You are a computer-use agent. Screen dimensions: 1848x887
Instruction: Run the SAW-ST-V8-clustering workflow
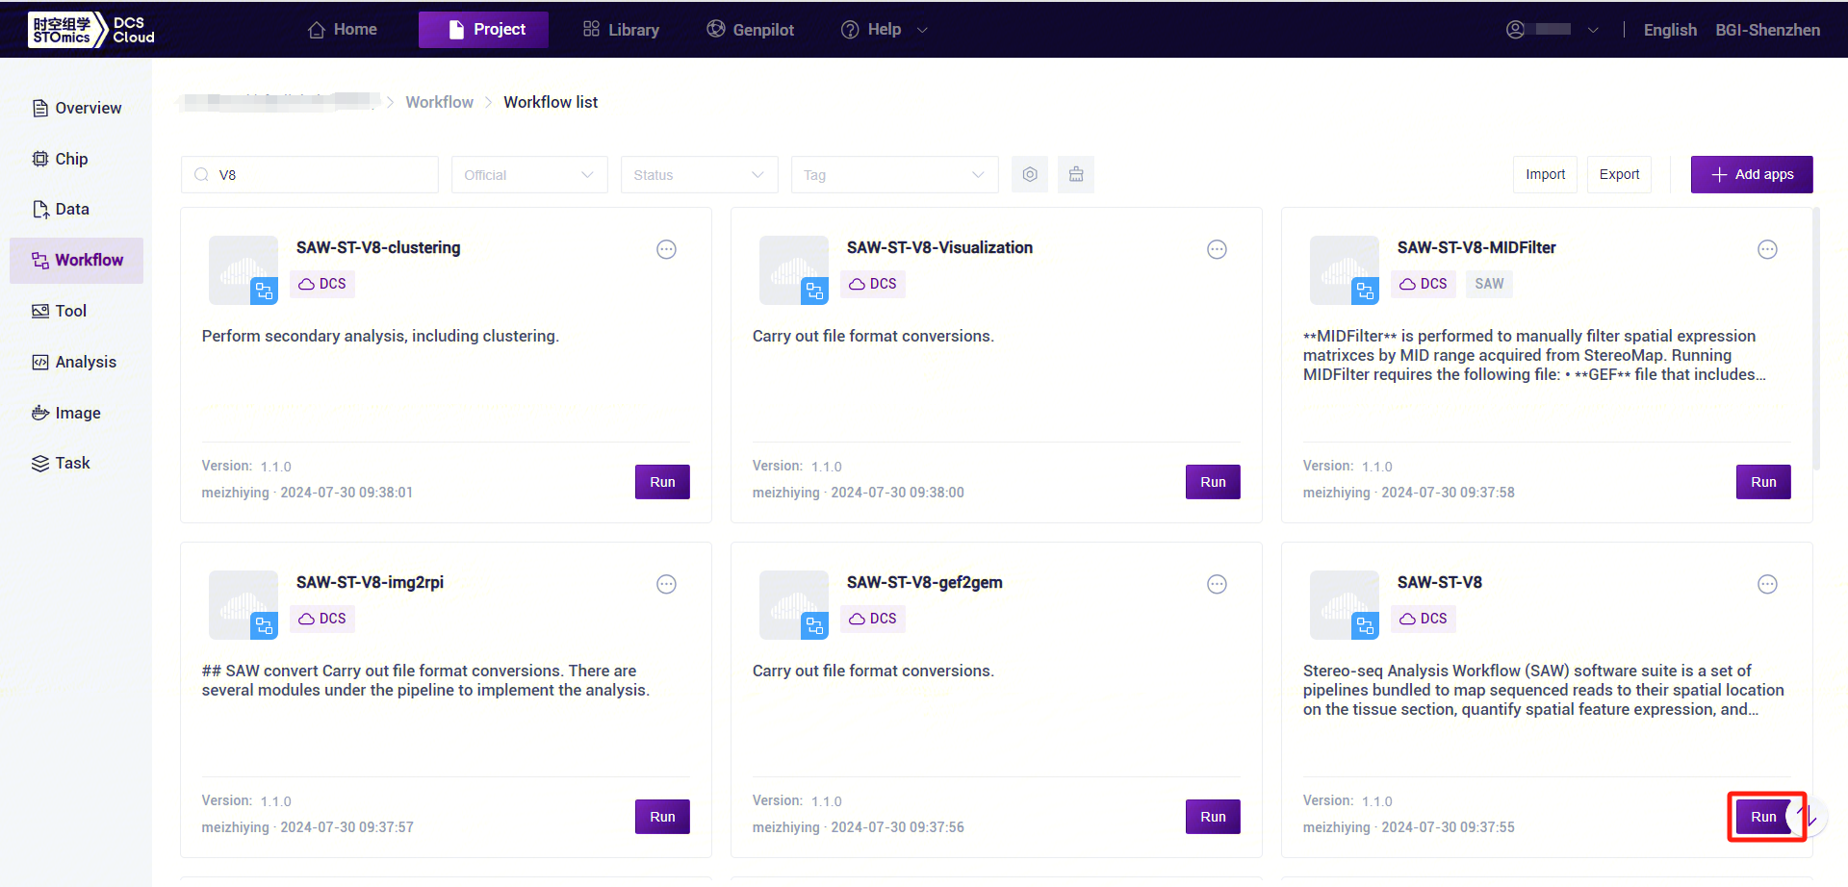[662, 482]
